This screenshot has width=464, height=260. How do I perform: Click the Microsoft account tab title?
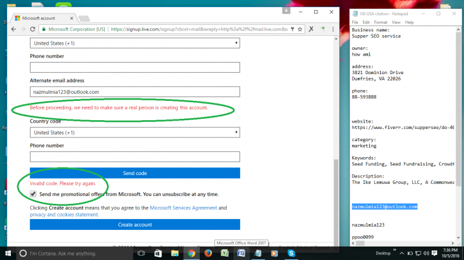[x=39, y=19]
